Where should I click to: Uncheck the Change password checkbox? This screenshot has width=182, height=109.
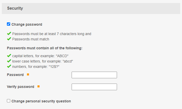[x=9, y=24]
